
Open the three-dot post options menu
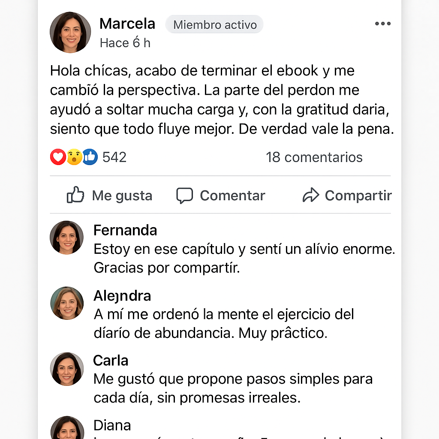pyautogui.click(x=382, y=24)
